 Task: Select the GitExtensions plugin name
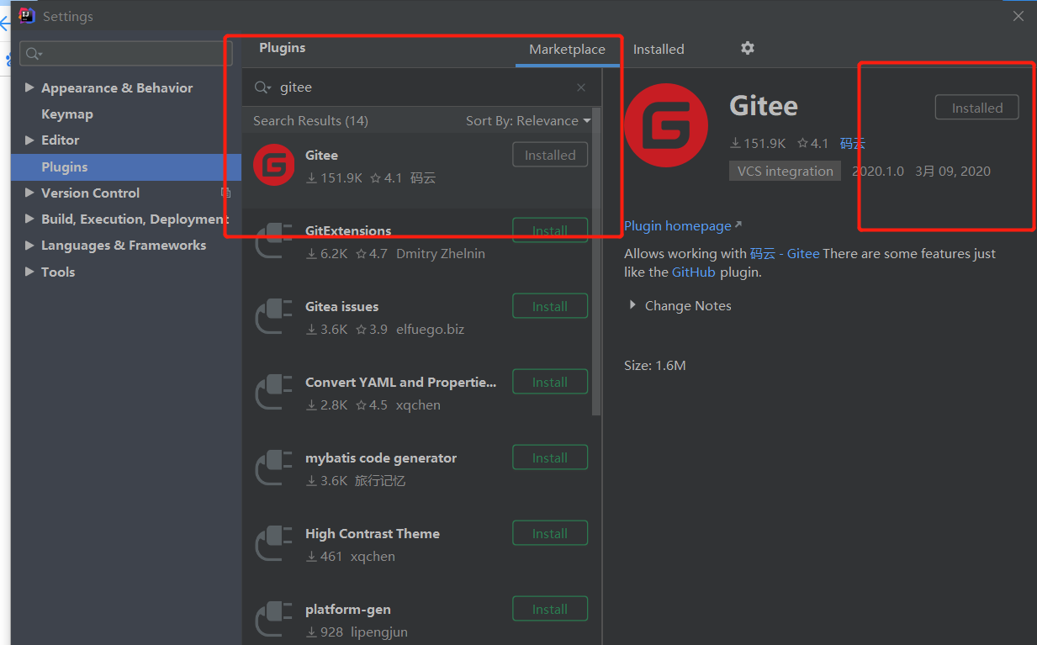click(x=348, y=230)
